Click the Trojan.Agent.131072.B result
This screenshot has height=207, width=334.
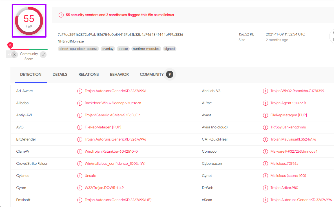click(x=288, y=103)
